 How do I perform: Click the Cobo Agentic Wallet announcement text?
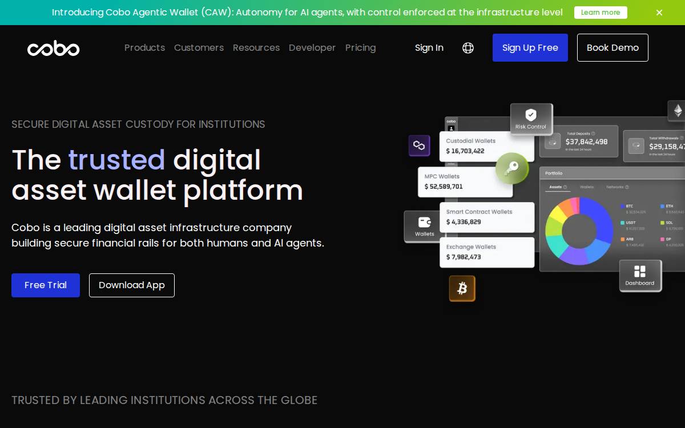coord(307,13)
